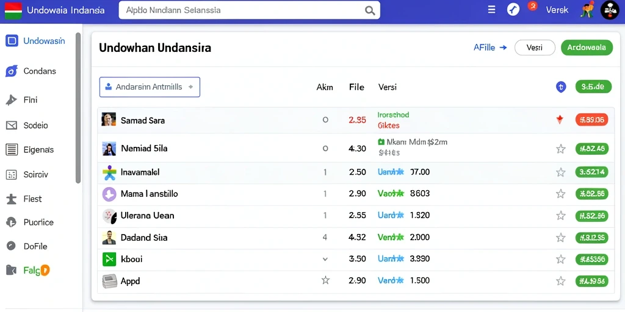
Task: Toggle star for Nemiad Sila row
Action: [x=561, y=149]
